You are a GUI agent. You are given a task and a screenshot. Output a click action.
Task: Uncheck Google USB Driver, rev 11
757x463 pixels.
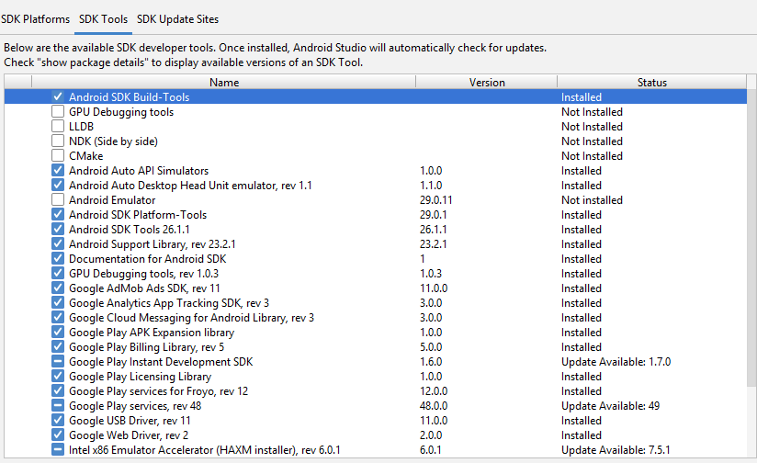[x=58, y=421]
